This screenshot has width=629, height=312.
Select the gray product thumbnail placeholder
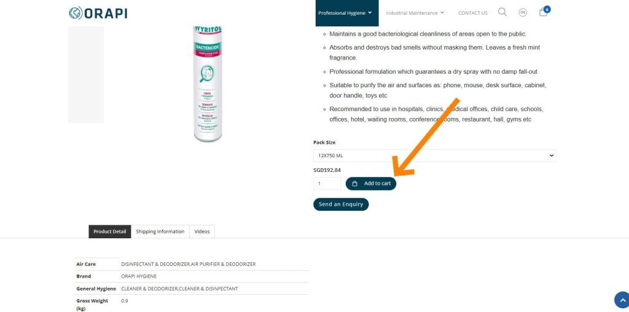point(86,74)
